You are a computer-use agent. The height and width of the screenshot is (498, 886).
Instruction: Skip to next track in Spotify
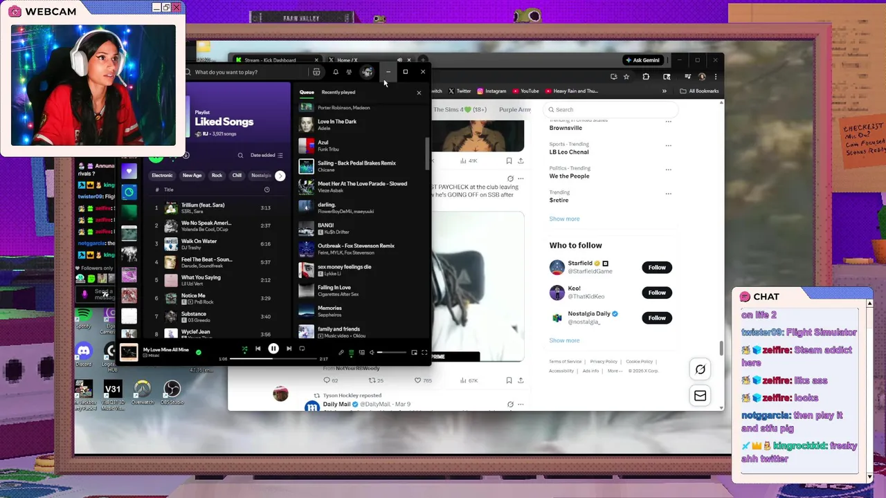(289, 349)
